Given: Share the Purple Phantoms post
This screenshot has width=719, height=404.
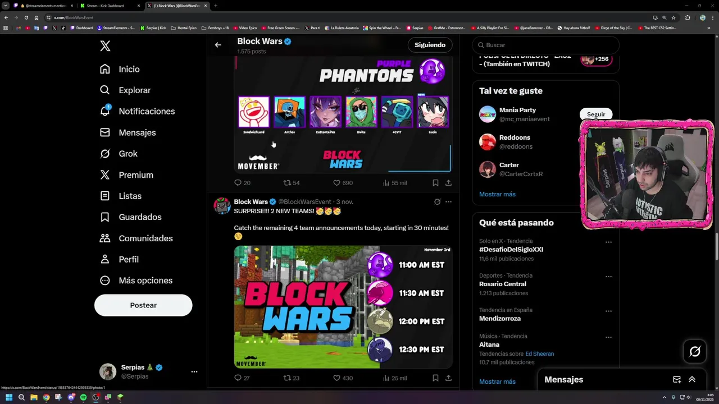Looking at the screenshot, I should (448, 183).
